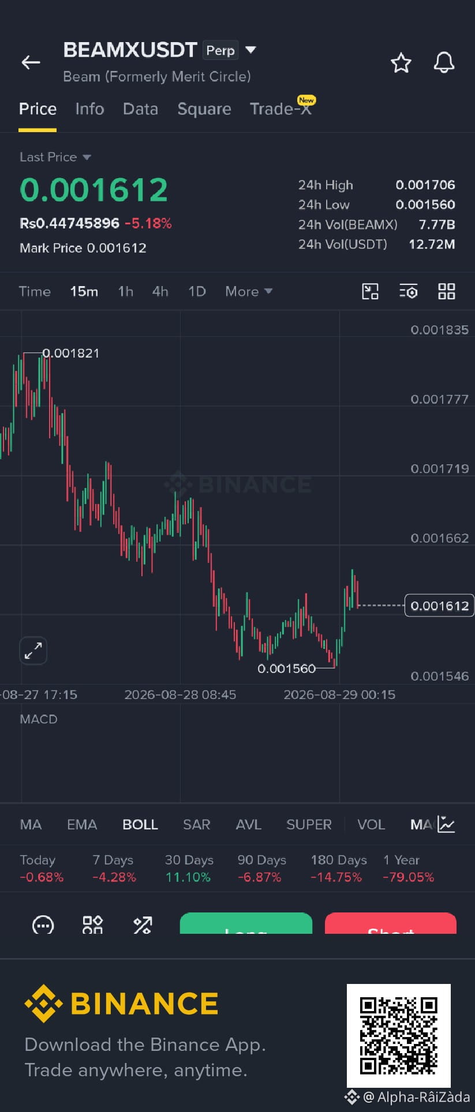The height and width of the screenshot is (1112, 475).
Task: Tap the large green 0.001612 last price
Action: click(93, 190)
